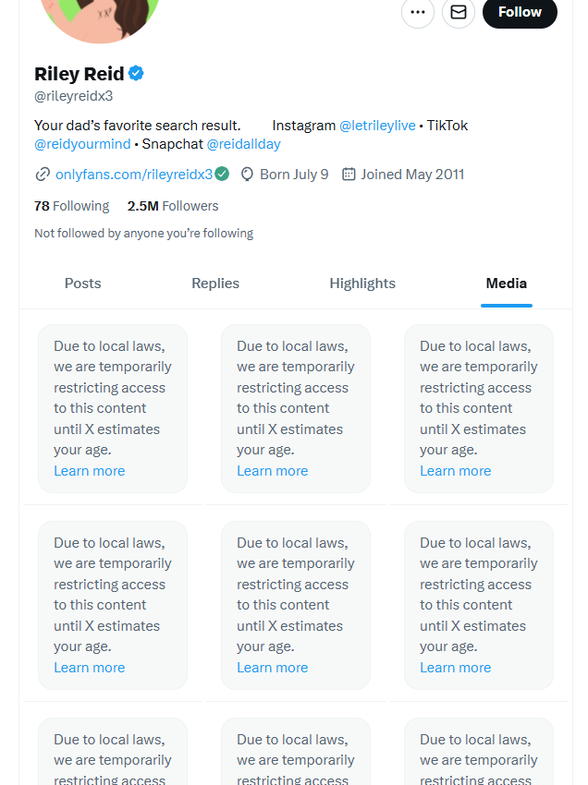Open the Replies tab
The width and height of the screenshot is (588, 785).
[x=215, y=284]
